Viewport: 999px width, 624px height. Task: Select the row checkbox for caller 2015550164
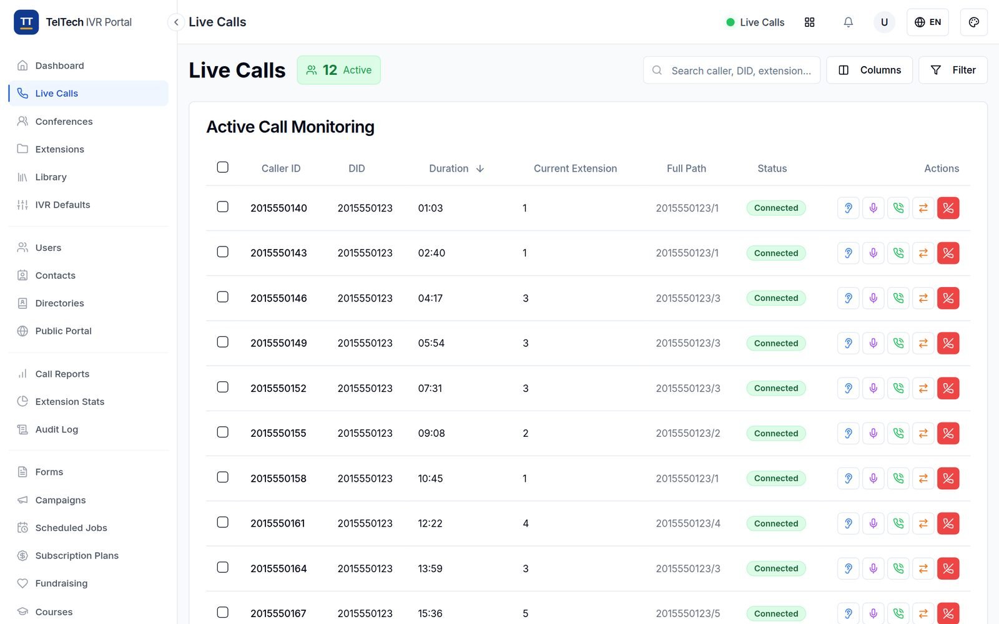[x=223, y=567]
